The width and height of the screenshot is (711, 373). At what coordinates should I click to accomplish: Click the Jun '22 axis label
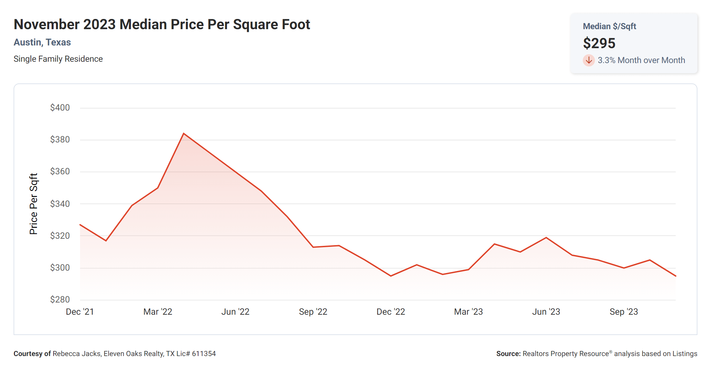[235, 312]
